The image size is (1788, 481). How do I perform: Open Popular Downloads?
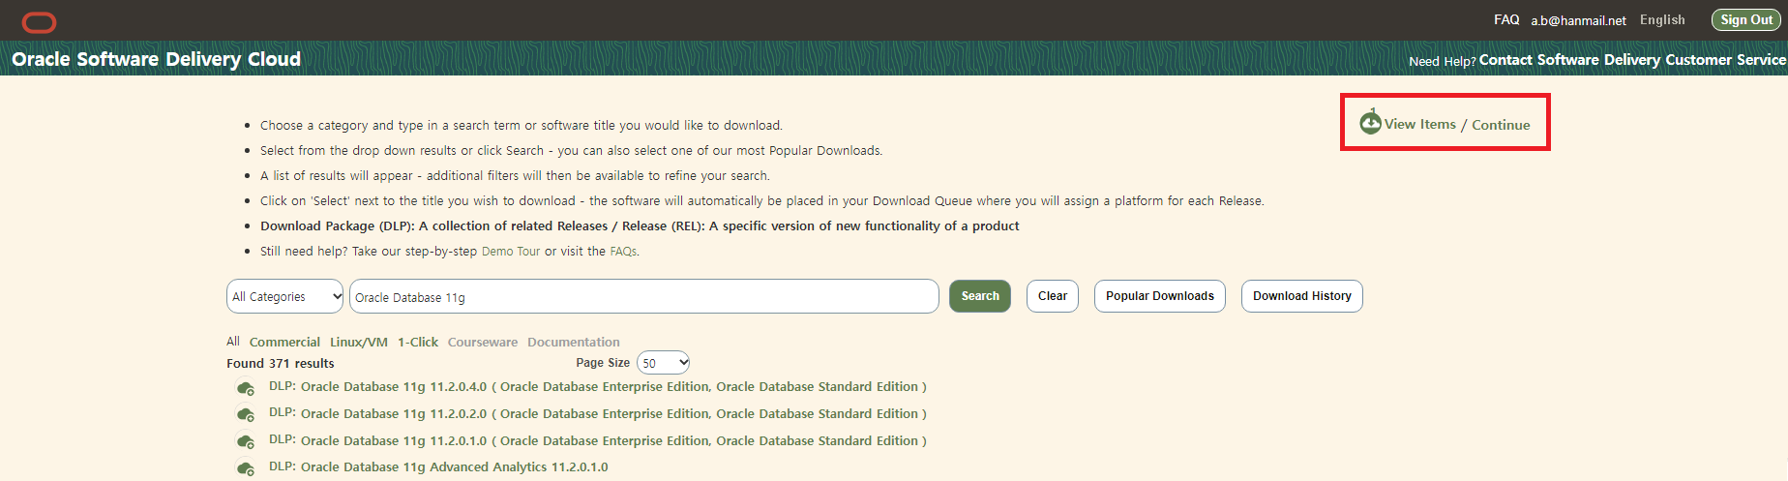(1160, 296)
